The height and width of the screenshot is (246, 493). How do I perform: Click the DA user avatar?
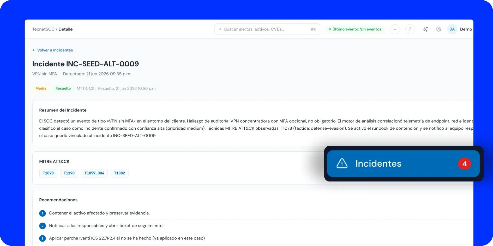(x=452, y=29)
